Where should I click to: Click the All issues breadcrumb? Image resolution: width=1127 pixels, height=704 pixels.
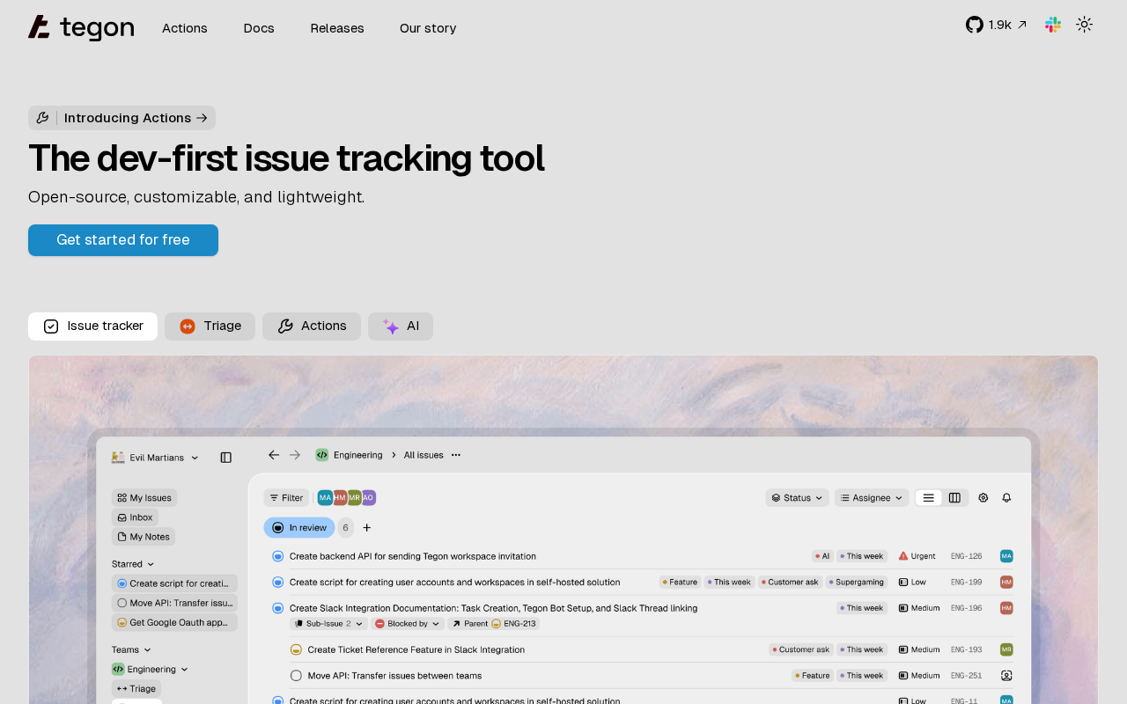point(424,455)
